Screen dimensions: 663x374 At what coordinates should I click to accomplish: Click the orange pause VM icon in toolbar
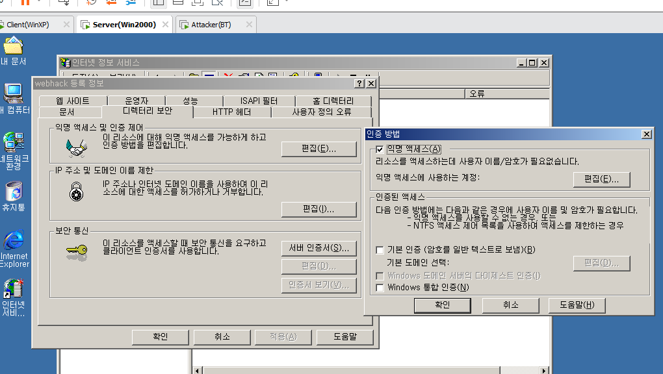[25, 2]
